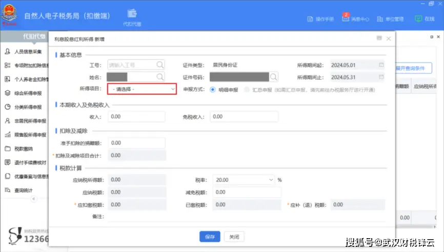This screenshot has width=444, height=252.
Task: Select 税款缴纳 in the sidebar
Action: [x=24, y=149]
